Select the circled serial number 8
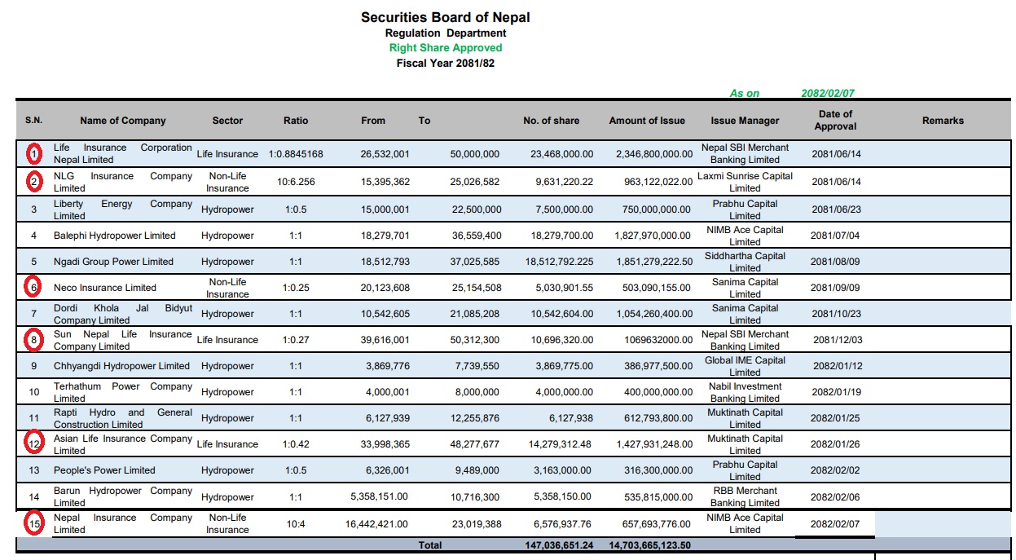The width and height of the screenshot is (1016, 560). tap(33, 339)
